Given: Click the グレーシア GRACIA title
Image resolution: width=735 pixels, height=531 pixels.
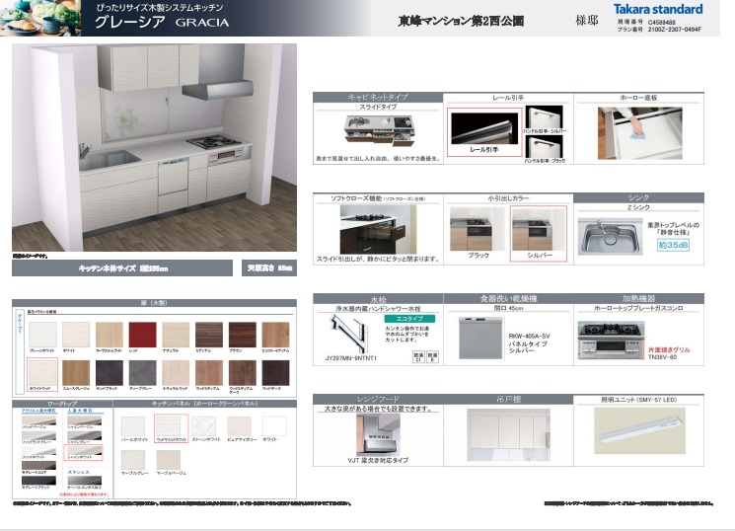Looking at the screenshot, I should tap(162, 22).
